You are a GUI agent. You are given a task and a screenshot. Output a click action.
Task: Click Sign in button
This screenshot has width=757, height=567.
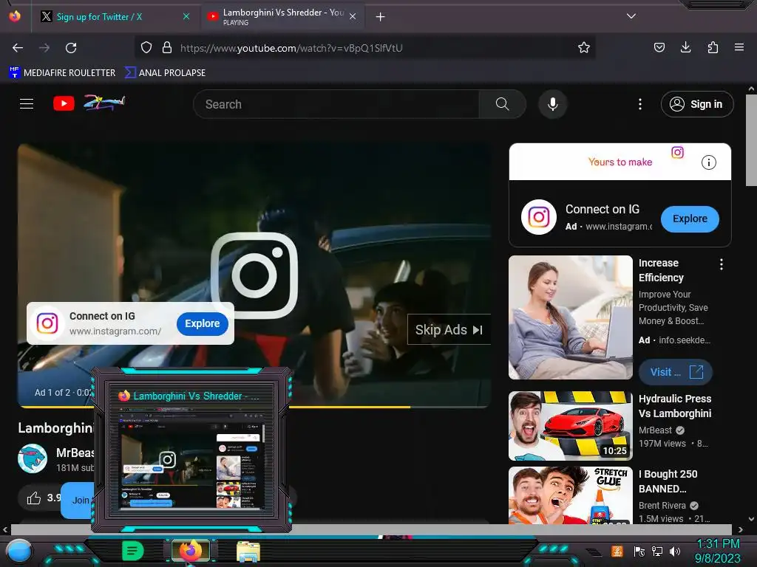697,104
